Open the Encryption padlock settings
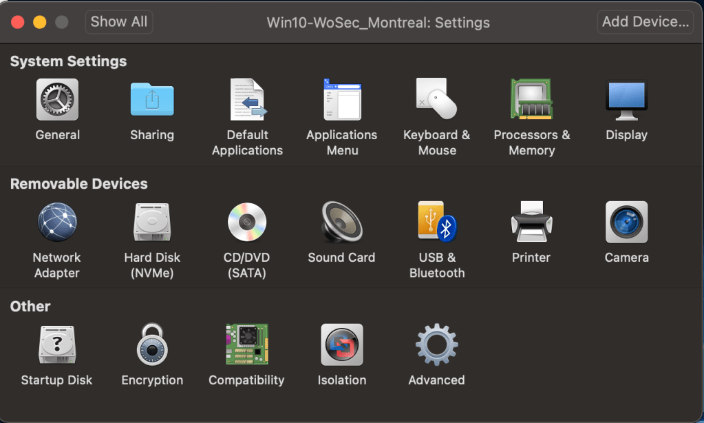 click(152, 345)
